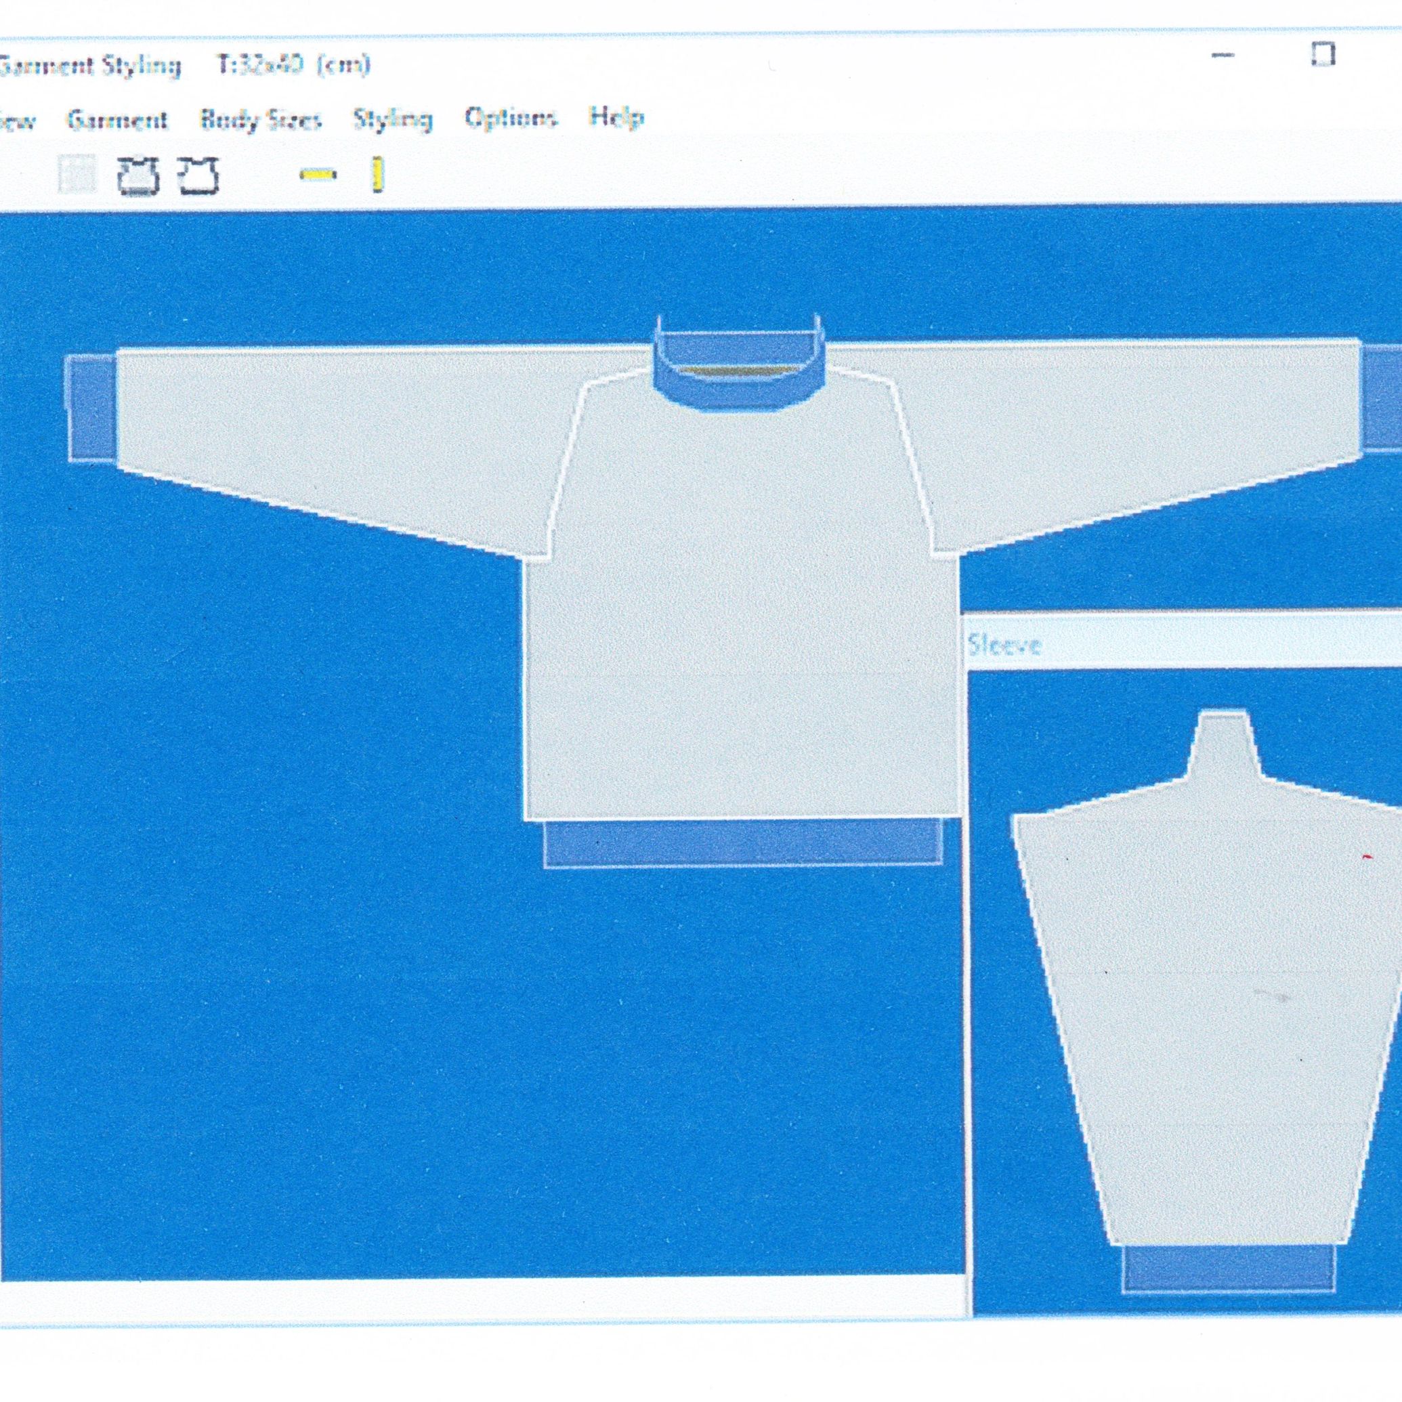The height and width of the screenshot is (1402, 1402).
Task: Click the sweater body bottom rib band
Action: coord(742,843)
